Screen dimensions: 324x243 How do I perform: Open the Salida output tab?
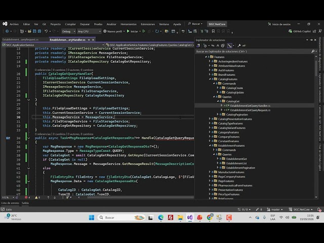25,203
